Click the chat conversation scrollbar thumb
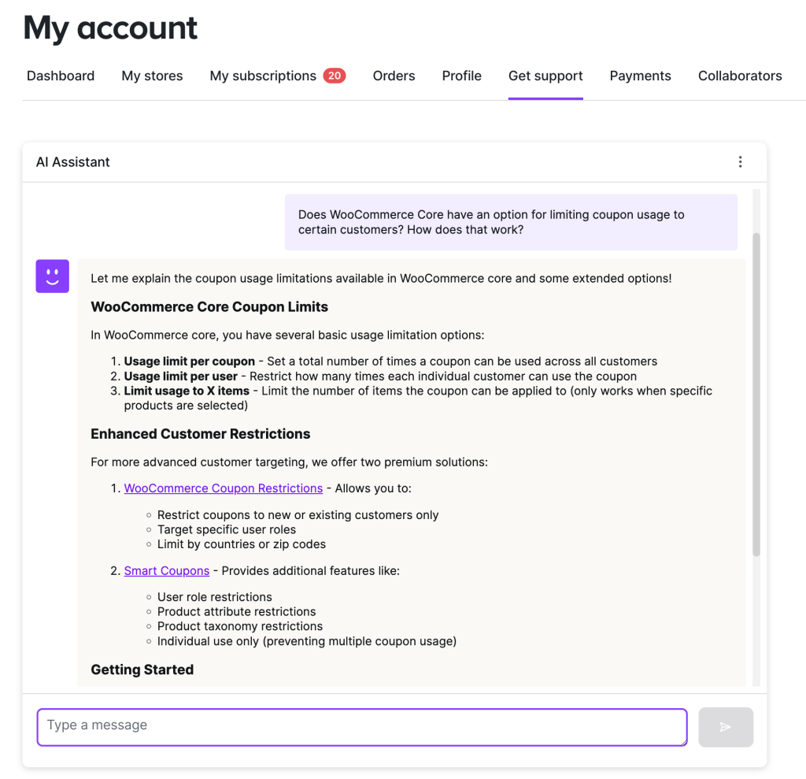This screenshot has height=779, width=806. (x=756, y=394)
